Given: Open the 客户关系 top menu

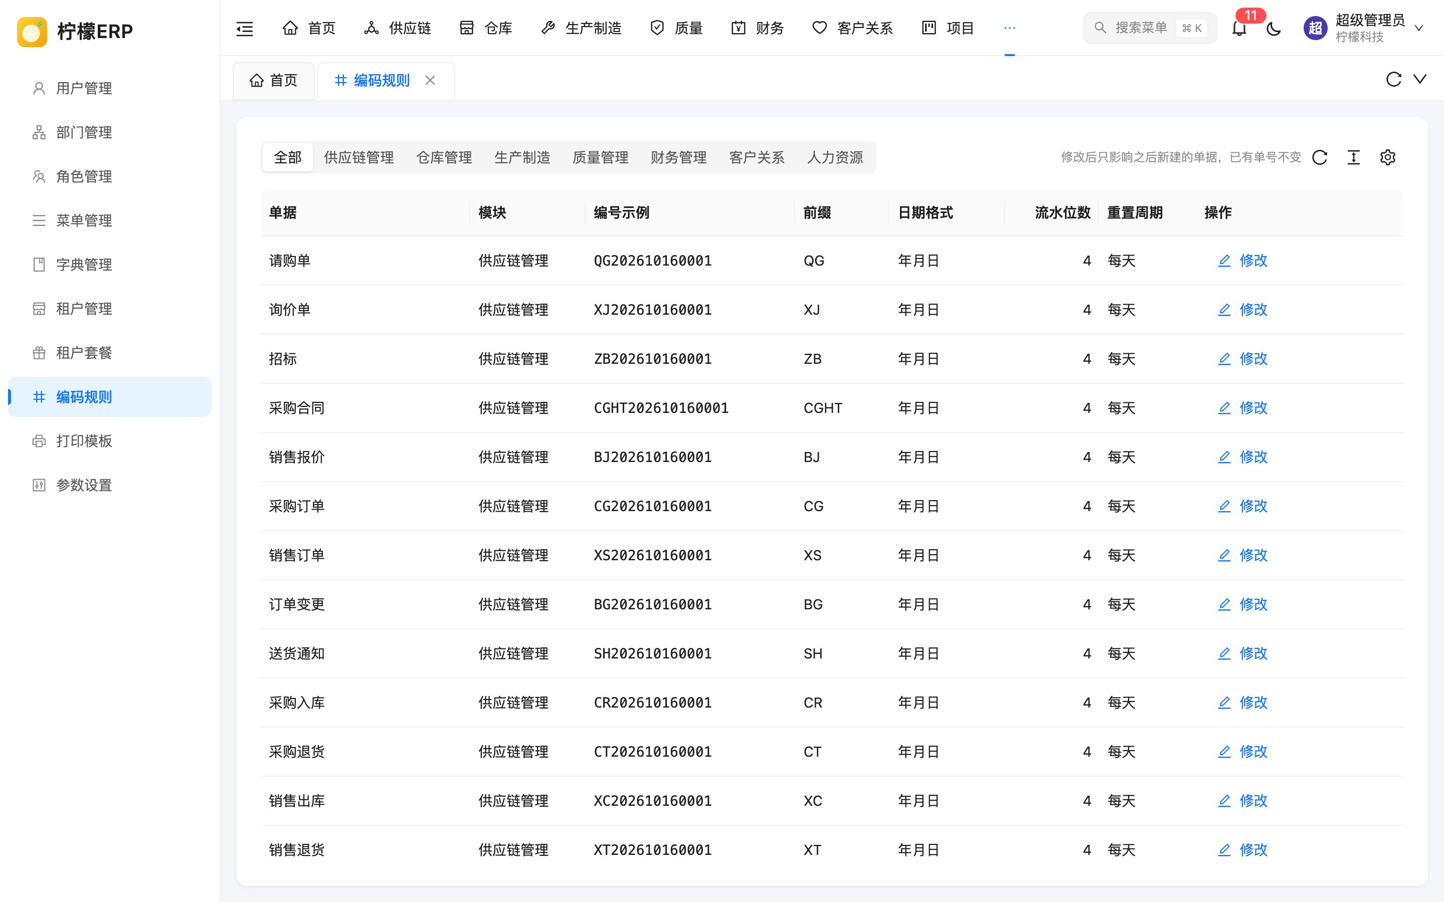Looking at the screenshot, I should click(x=853, y=28).
